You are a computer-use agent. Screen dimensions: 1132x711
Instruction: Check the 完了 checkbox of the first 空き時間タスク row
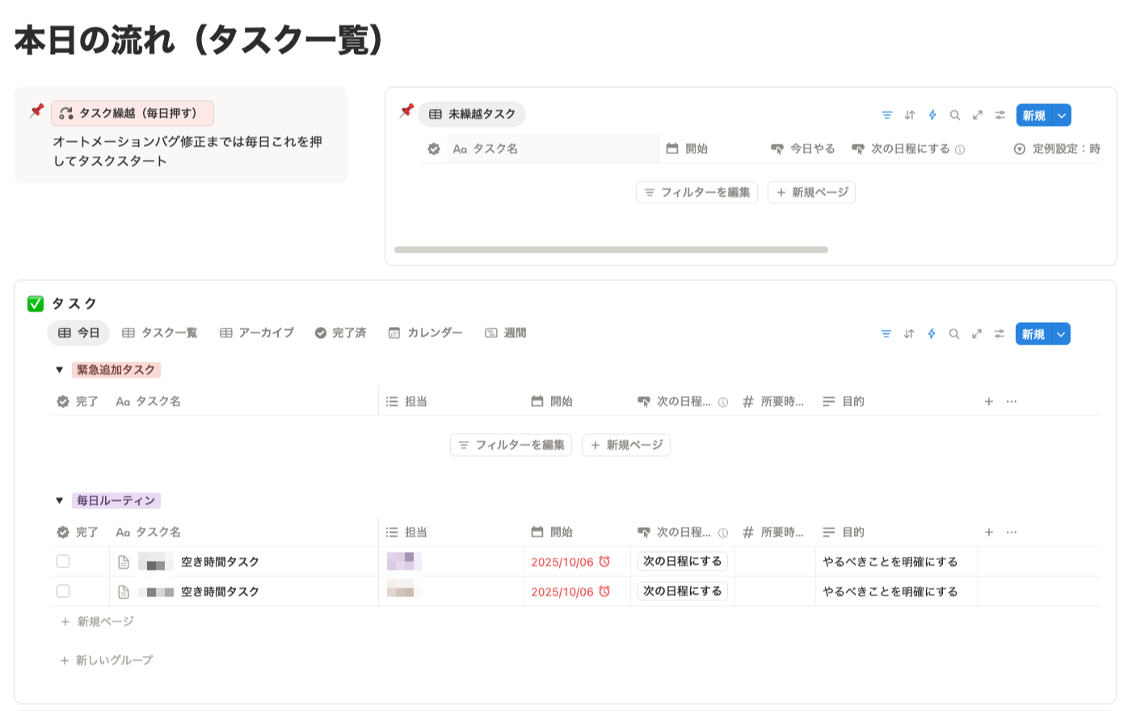coord(63,562)
